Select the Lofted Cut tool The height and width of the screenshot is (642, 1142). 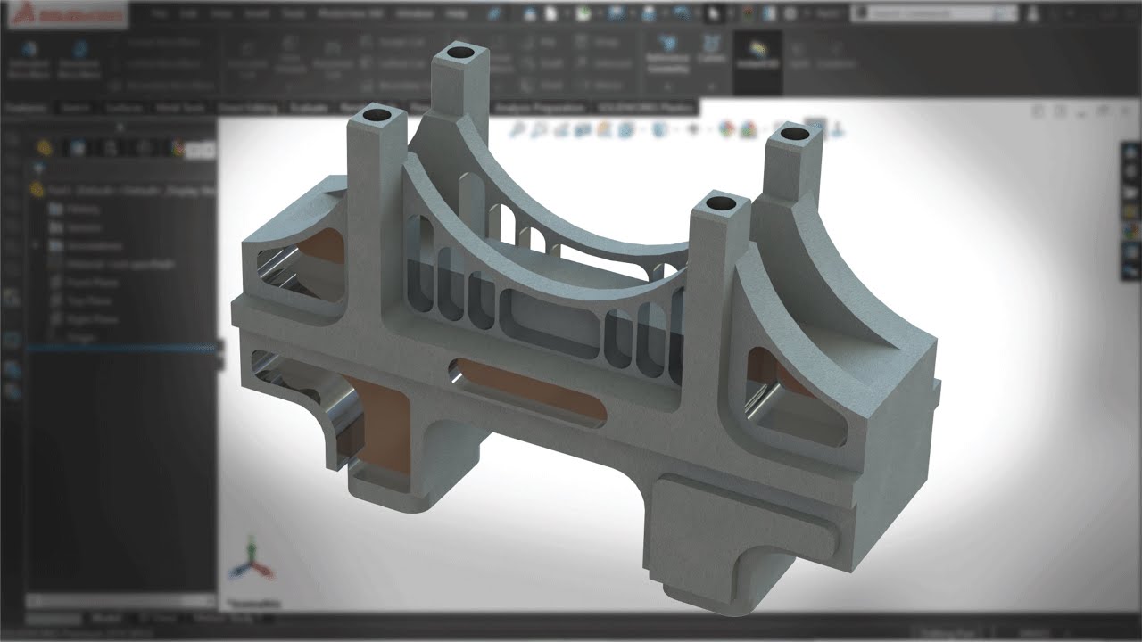pyautogui.click(x=391, y=63)
